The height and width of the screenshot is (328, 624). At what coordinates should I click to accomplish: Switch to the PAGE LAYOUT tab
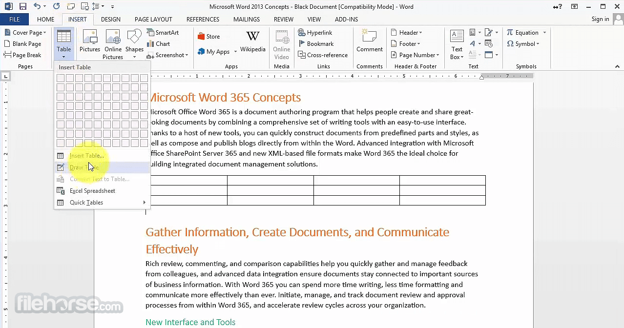(x=153, y=20)
